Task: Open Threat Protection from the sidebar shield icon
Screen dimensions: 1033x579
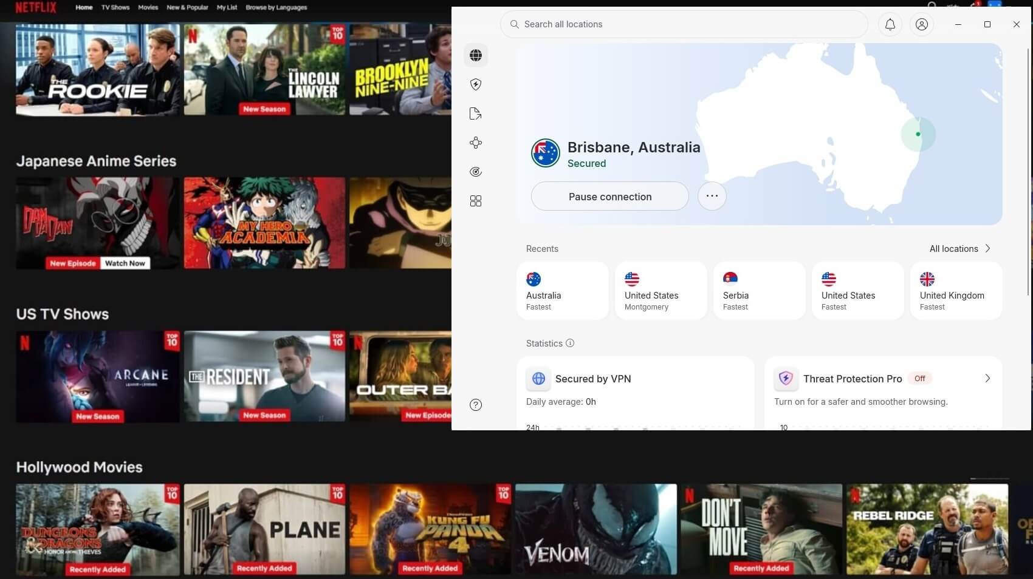Action: click(476, 84)
